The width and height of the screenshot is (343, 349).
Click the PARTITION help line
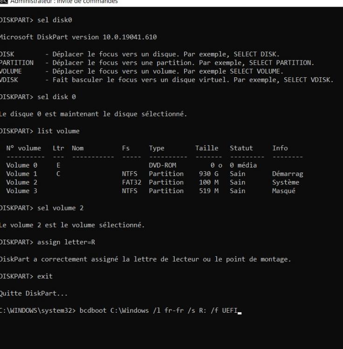[x=157, y=63]
